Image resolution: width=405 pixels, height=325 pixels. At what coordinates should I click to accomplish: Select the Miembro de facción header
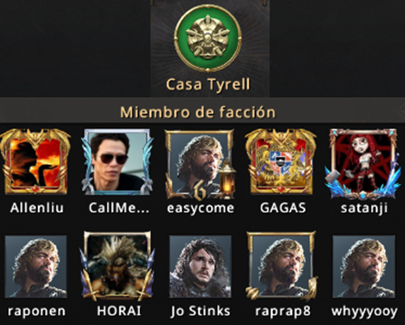198,112
